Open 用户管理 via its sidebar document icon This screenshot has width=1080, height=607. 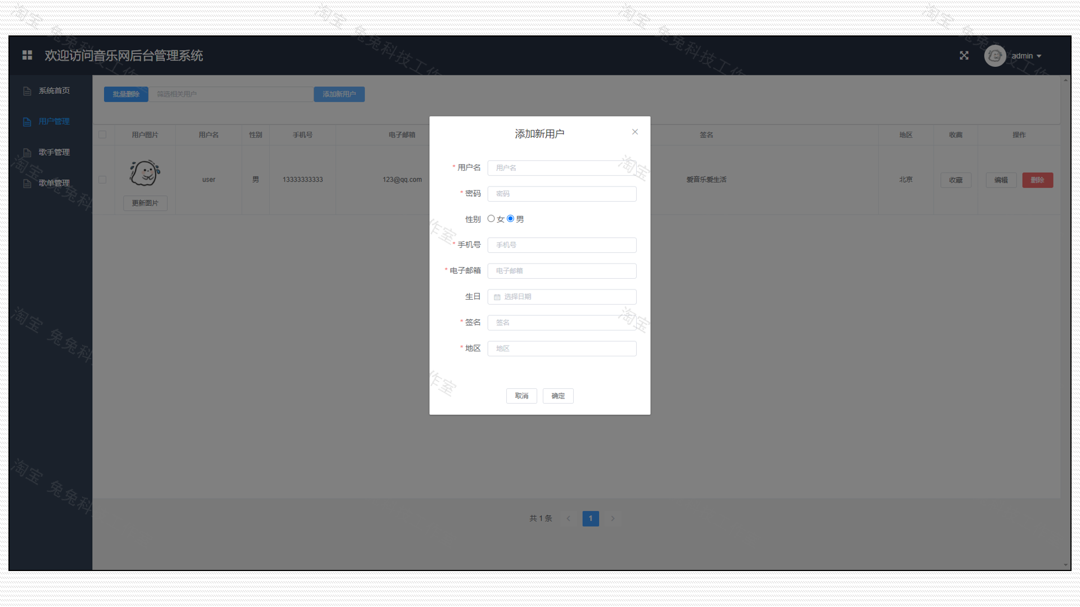pos(26,121)
